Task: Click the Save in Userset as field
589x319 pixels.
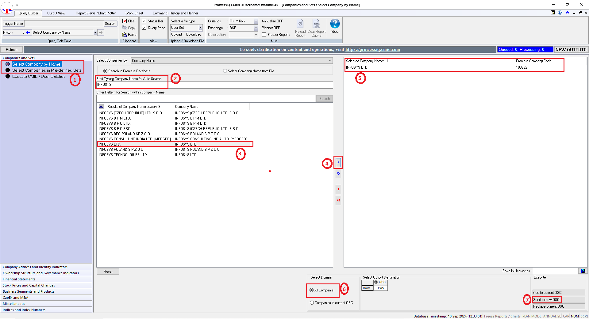Action: [555, 271]
